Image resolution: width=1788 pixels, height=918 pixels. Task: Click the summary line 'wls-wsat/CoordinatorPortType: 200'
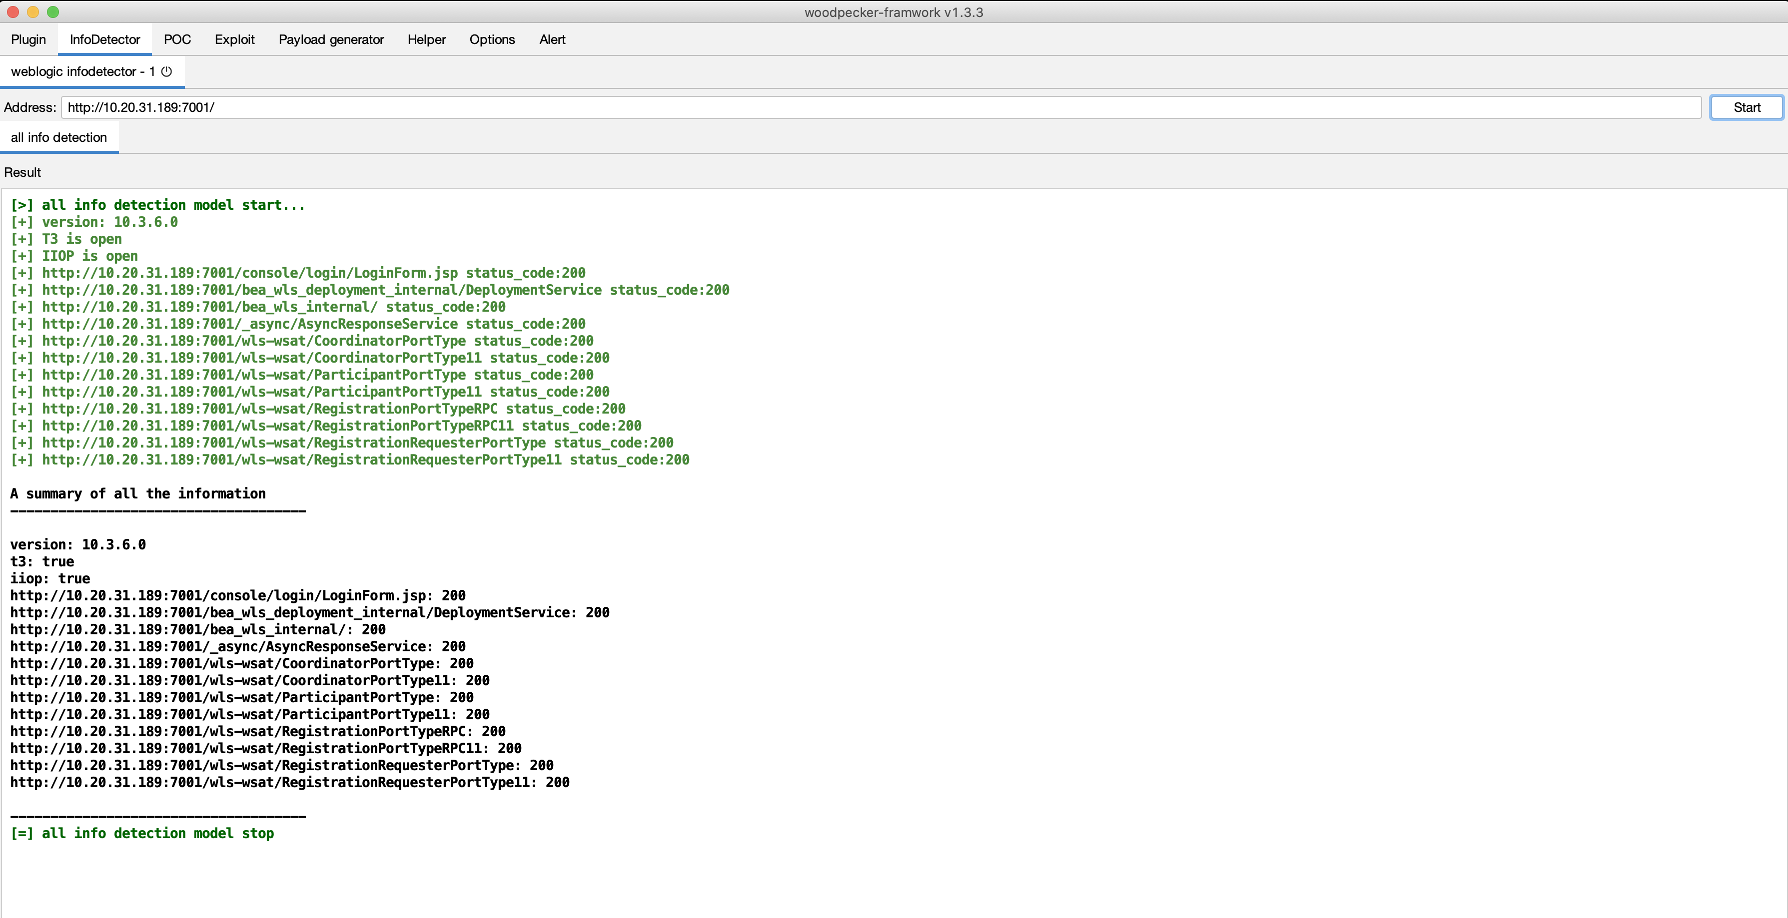click(241, 663)
